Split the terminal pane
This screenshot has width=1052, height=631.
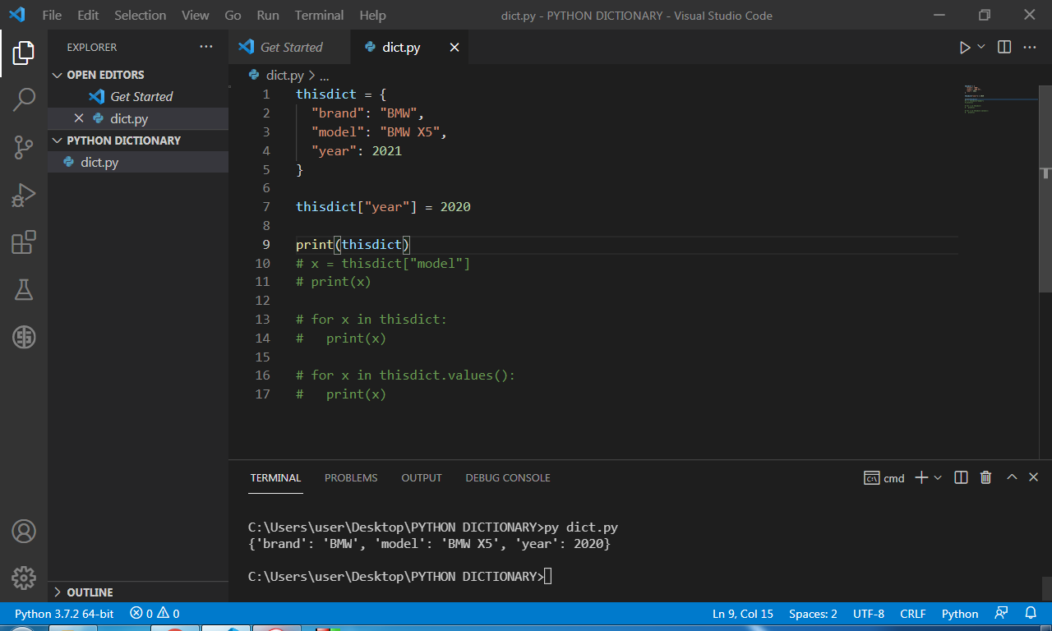tap(961, 477)
